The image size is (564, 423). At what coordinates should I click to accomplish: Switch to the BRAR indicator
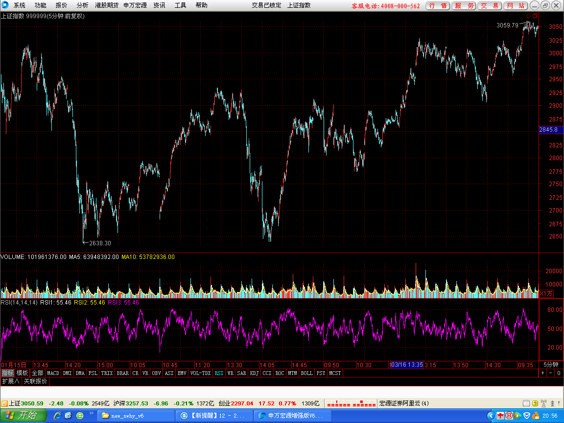point(123,373)
